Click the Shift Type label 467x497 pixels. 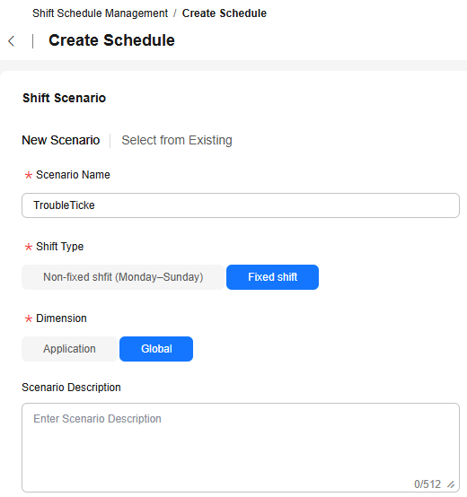[59, 247]
